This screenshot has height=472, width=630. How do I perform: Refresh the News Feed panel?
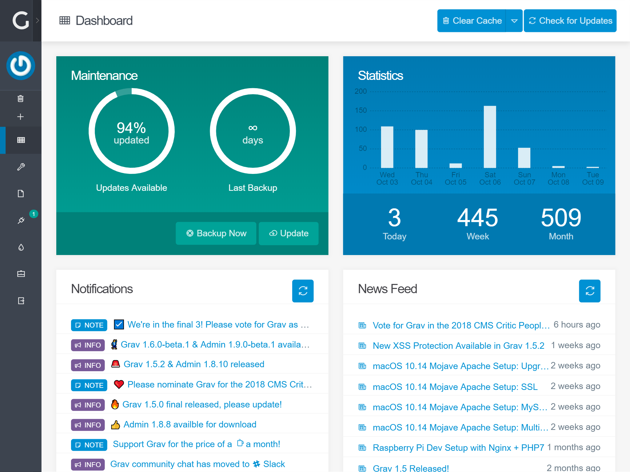click(589, 291)
